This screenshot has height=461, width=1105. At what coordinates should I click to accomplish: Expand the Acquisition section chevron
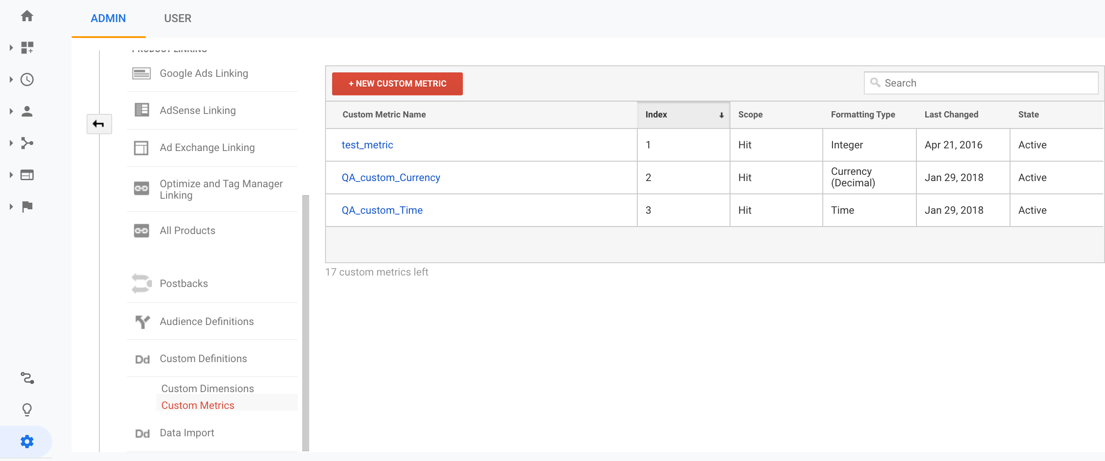pos(11,143)
